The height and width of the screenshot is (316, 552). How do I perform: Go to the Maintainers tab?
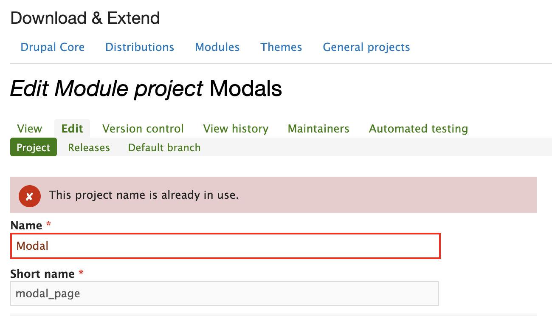[318, 128]
